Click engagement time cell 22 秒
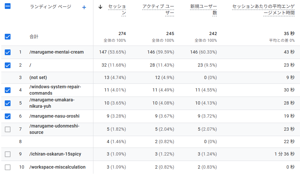Viewport: 300px width, 174px height. [289, 141]
